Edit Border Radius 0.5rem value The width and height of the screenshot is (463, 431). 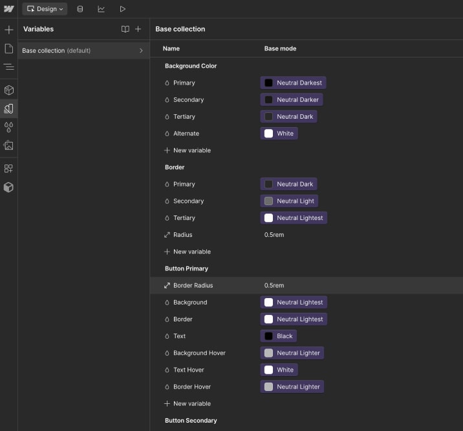click(274, 285)
